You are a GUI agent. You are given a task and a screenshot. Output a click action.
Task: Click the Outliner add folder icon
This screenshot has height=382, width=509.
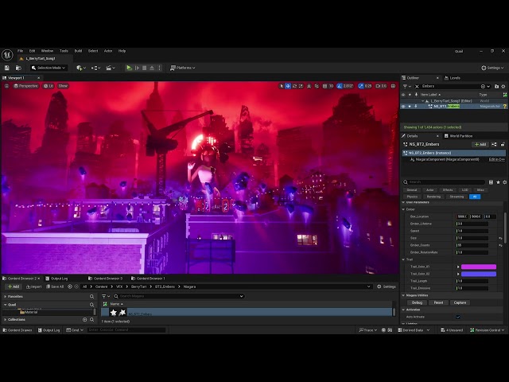coord(496,87)
